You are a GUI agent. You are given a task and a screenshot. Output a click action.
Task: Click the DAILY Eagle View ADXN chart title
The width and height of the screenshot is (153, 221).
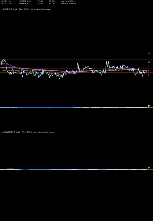pyautogui.click(x=27, y=9)
